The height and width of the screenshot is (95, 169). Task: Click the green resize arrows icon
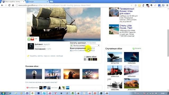71,45
